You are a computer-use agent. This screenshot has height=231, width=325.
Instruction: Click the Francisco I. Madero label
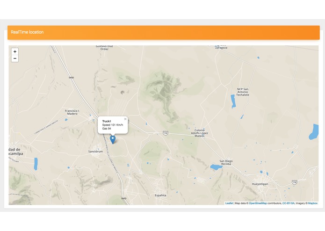coord(72,112)
